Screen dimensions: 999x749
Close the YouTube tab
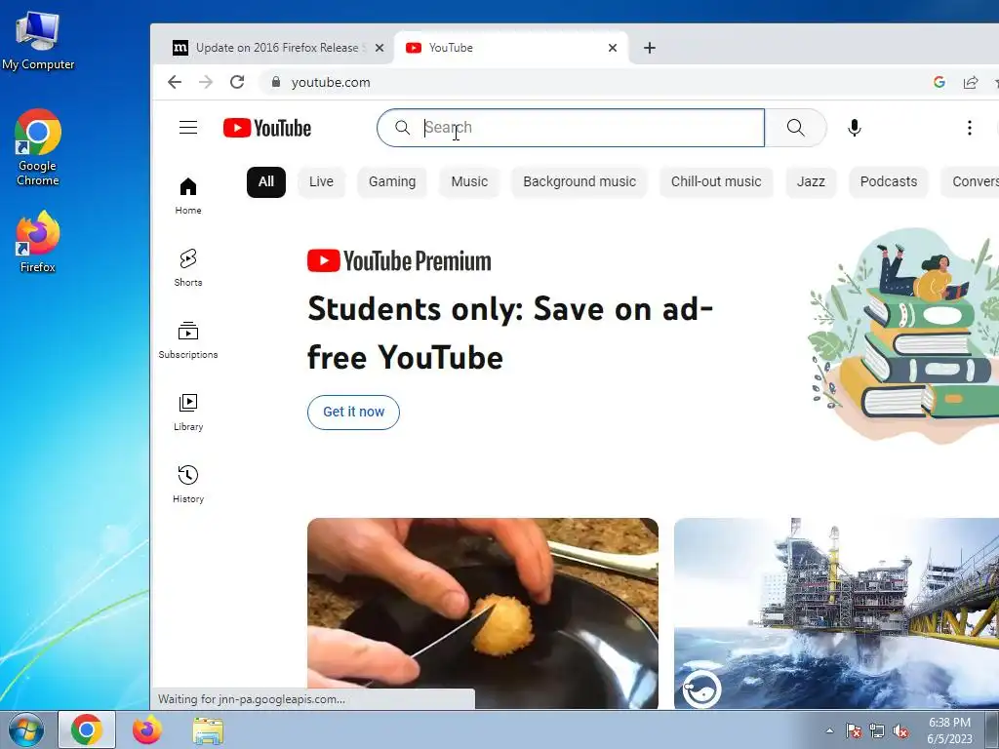(x=613, y=48)
